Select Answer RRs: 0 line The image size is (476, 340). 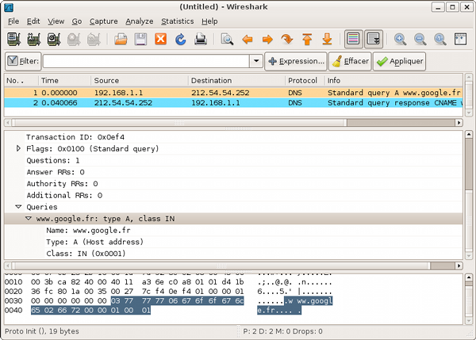coord(56,172)
